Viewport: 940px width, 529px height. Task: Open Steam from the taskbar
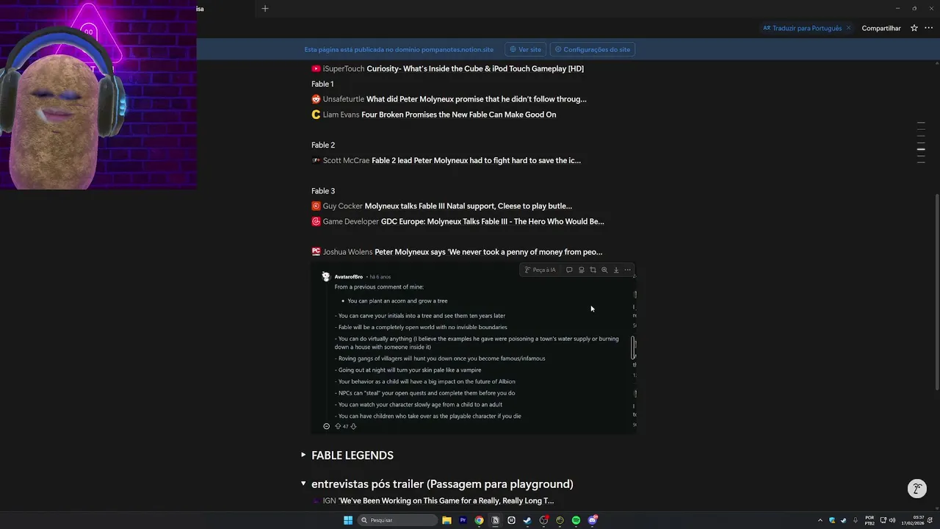pyautogui.click(x=527, y=520)
